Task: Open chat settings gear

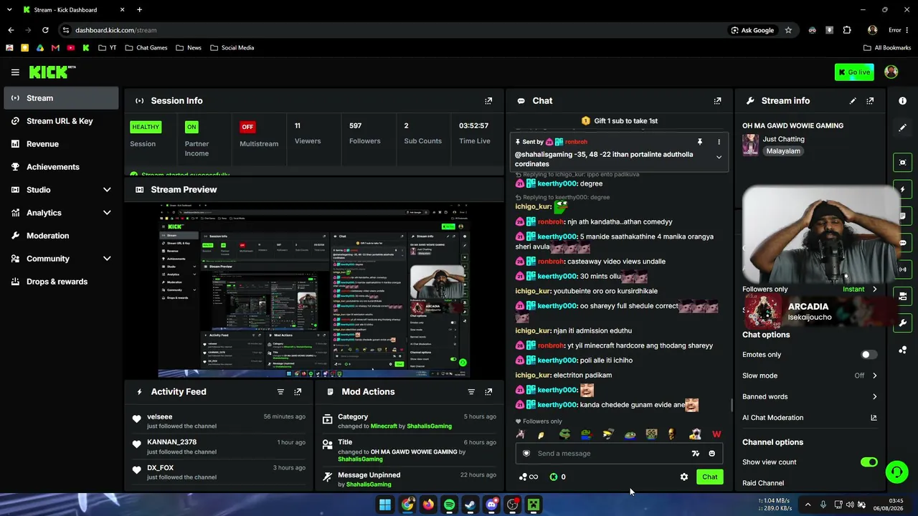Action: 684,477
